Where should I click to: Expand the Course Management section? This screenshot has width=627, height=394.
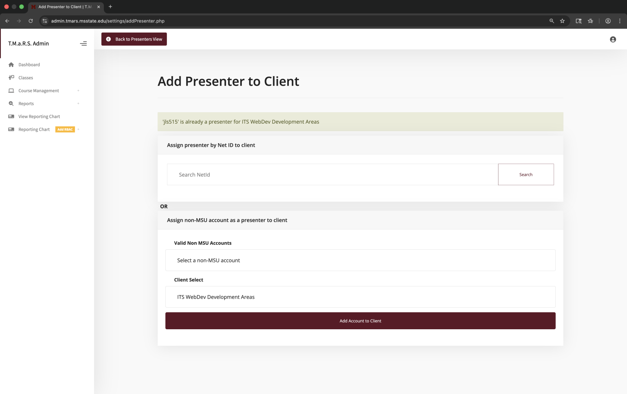[78, 90]
